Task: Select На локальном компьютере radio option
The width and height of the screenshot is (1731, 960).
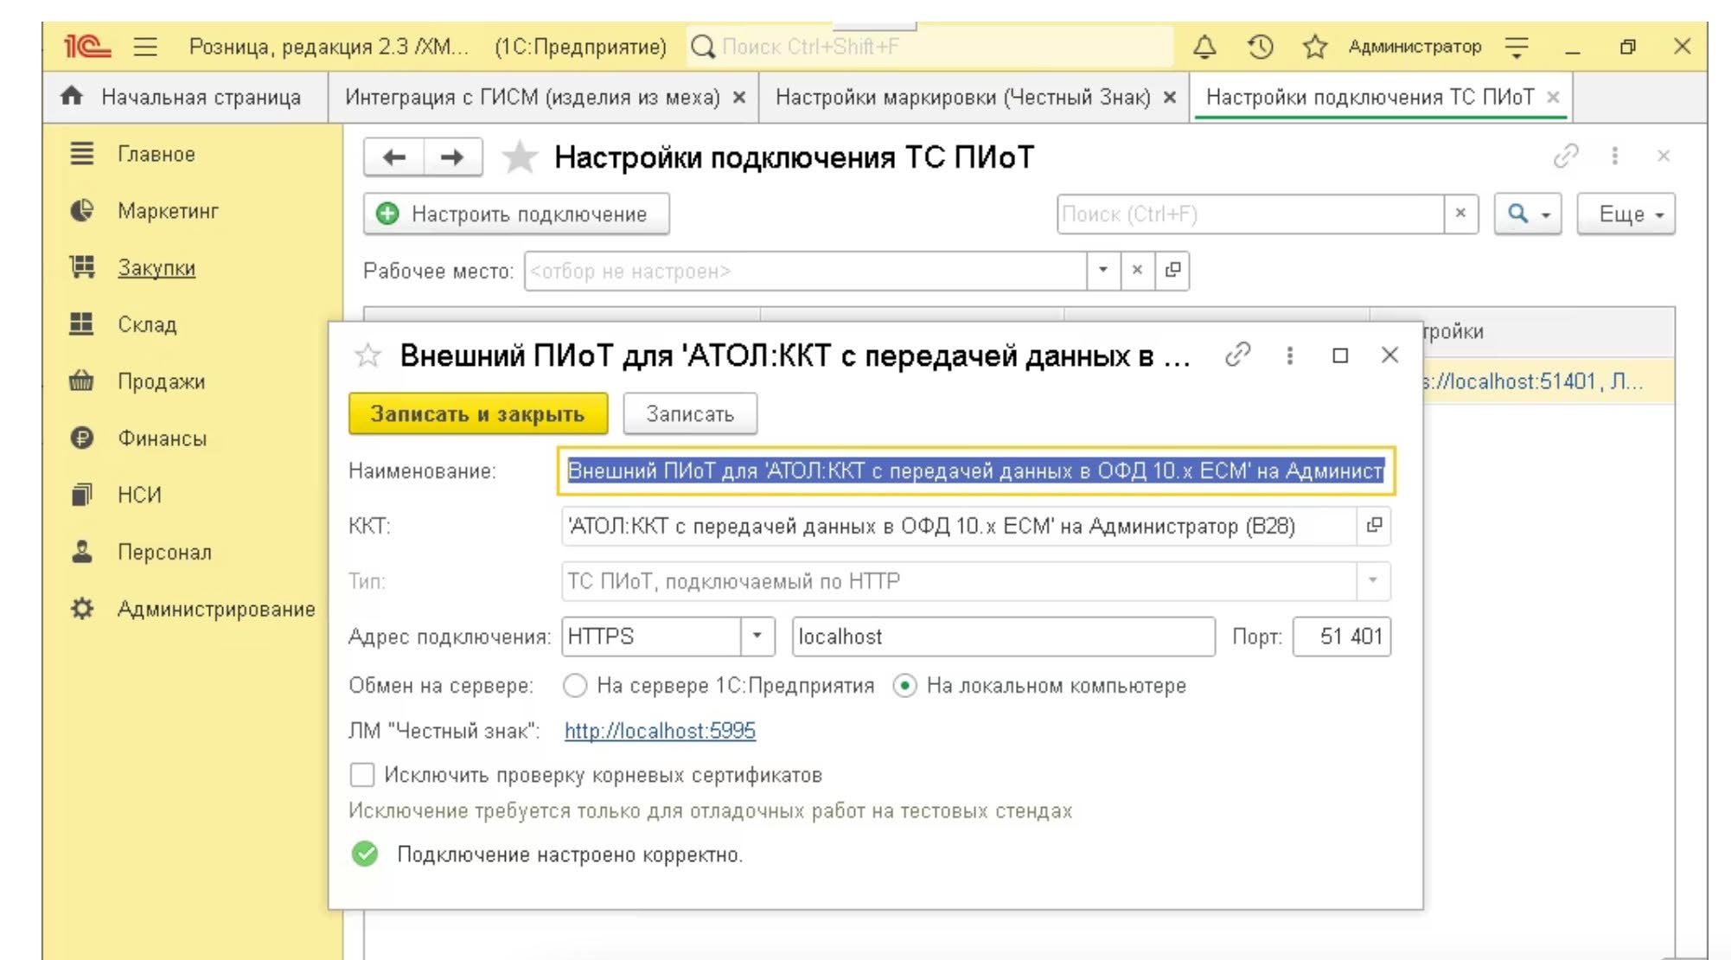Action: pos(904,686)
